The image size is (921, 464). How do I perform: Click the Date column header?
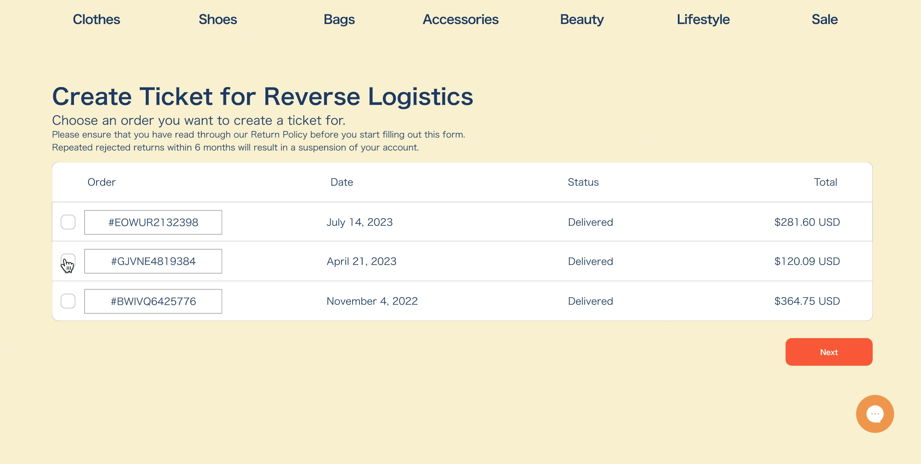[341, 182]
